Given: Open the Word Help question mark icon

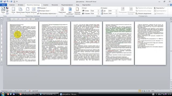Looking at the screenshot, I should [171, 5].
